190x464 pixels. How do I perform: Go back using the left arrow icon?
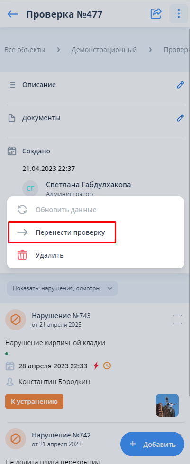coord(13,14)
